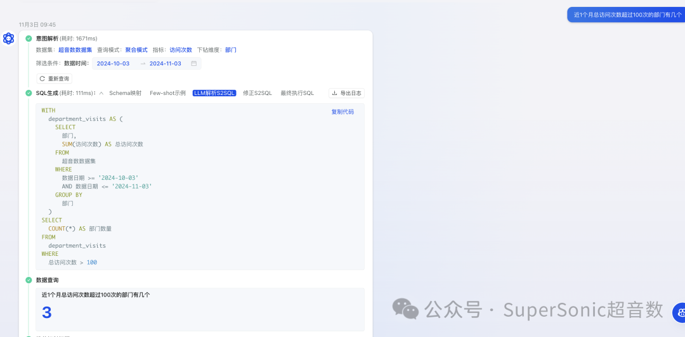Click the green check beside 数据查询

click(29, 280)
